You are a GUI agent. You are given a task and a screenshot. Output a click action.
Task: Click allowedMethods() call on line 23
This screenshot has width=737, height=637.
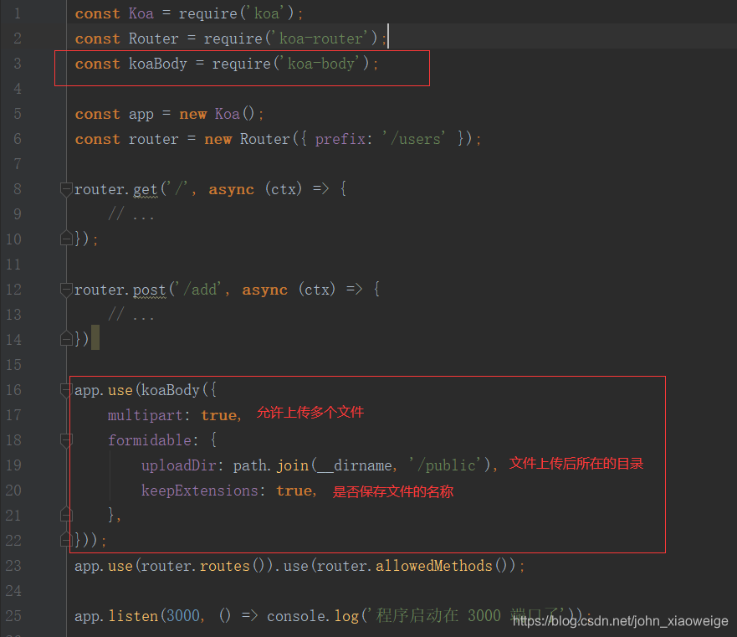click(x=442, y=566)
